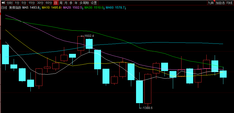Select the 日 daily period tab

pyautogui.click(x=56, y=3)
